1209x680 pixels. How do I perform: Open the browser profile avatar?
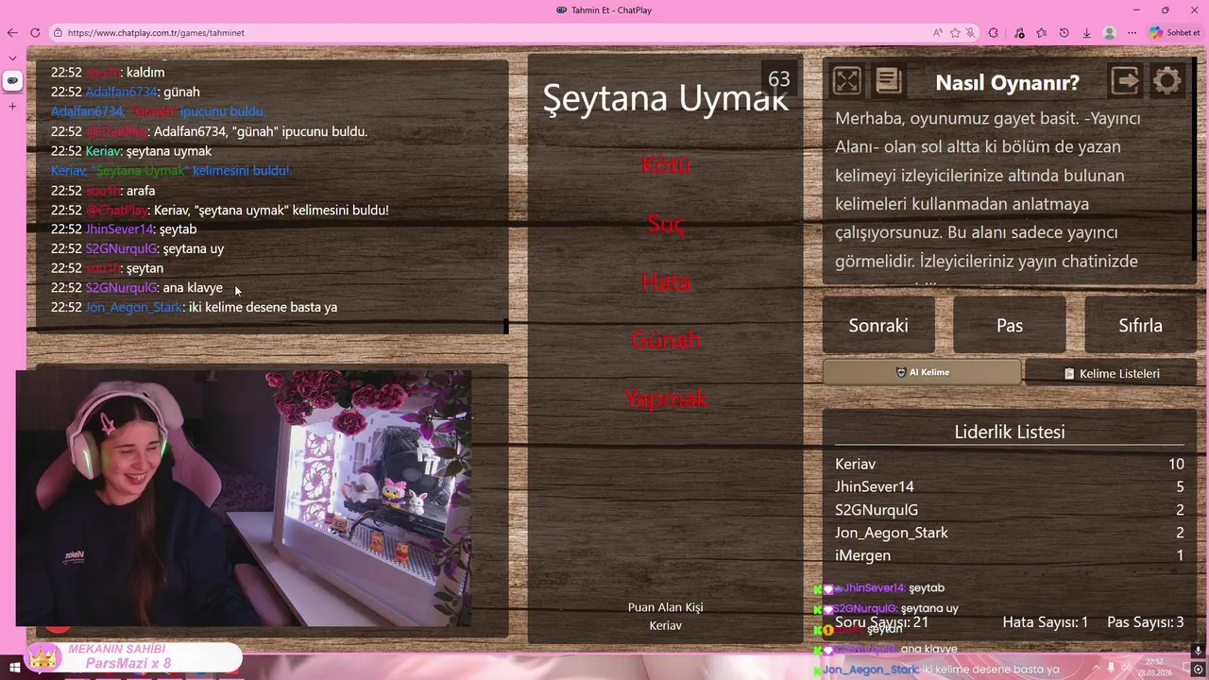tap(1110, 32)
